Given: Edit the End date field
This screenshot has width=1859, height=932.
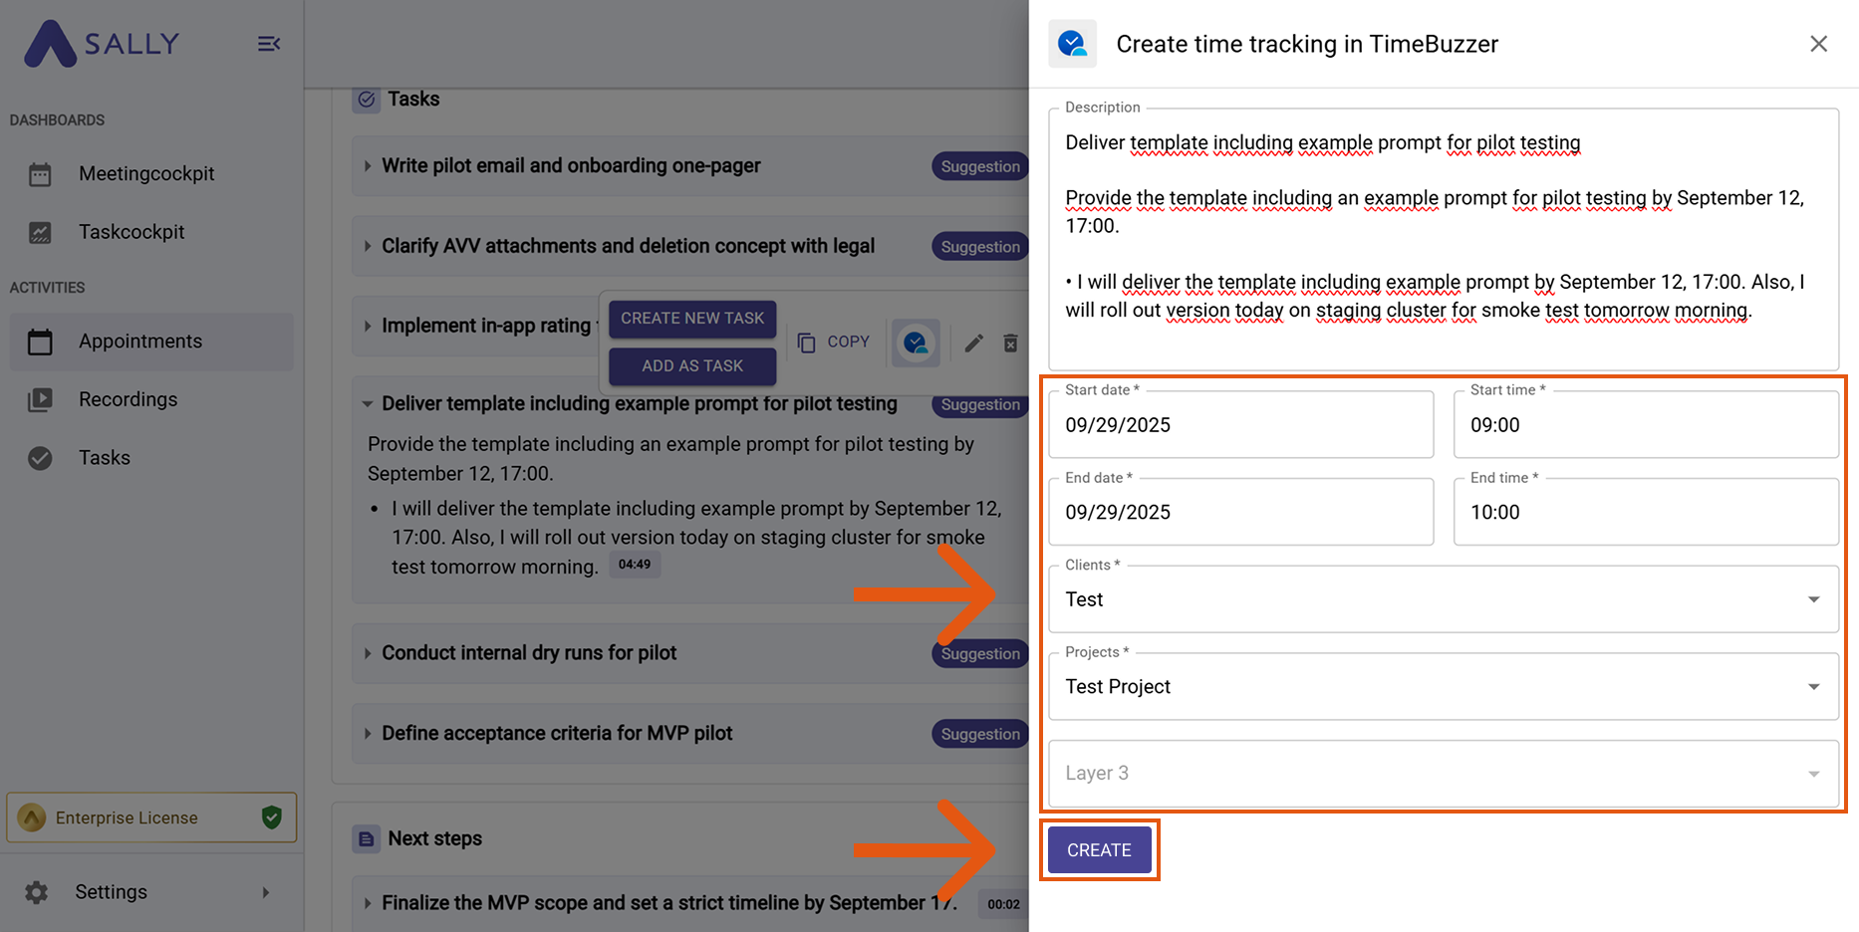Looking at the screenshot, I should coord(1241,512).
